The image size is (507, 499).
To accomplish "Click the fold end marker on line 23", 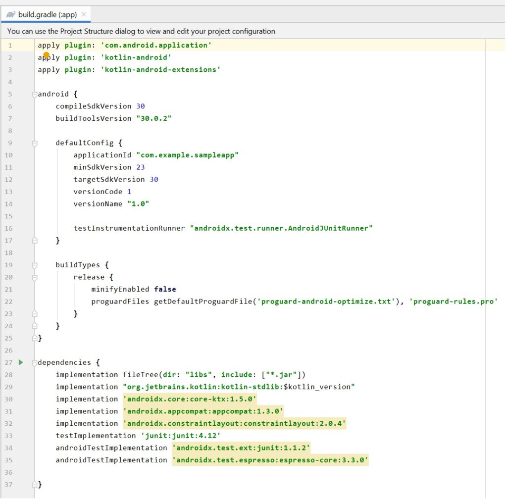I will pyautogui.click(x=35, y=314).
